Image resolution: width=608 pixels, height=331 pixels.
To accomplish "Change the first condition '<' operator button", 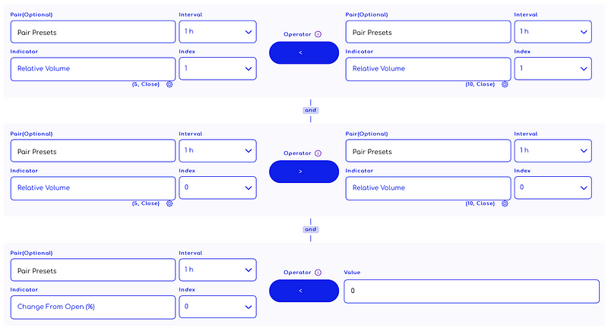I will pos(304,52).
